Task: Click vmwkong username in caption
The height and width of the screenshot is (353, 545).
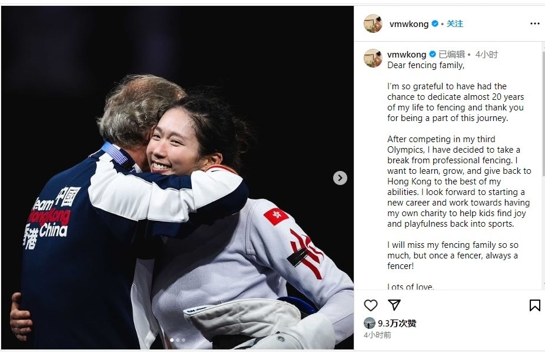Action: 407,55
